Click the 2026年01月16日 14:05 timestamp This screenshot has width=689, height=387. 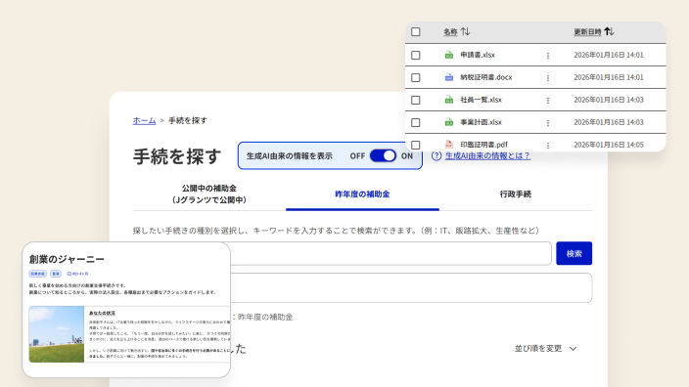tap(608, 145)
